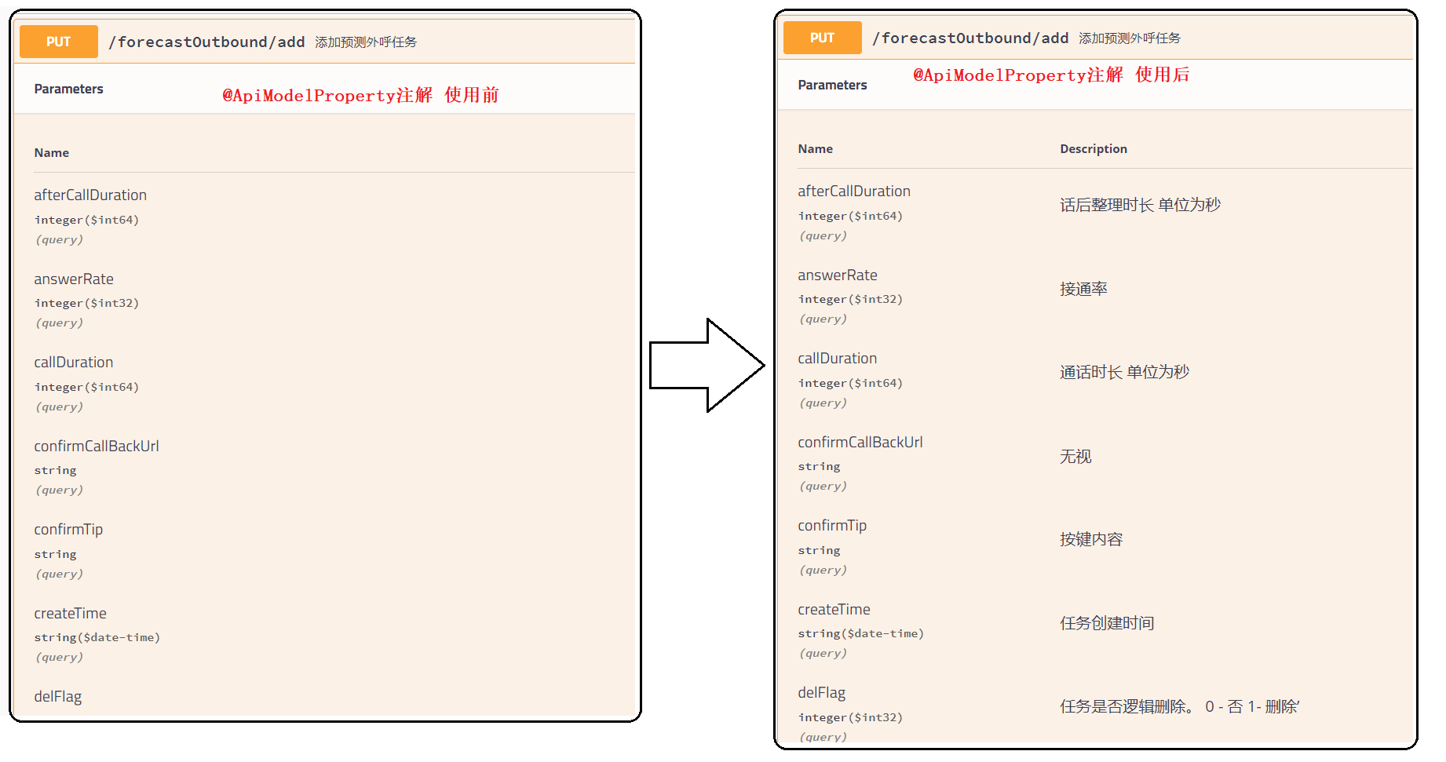This screenshot has height=762, width=1446.
Task: Click the delFlag parameter name on right panel
Action: [x=820, y=692]
